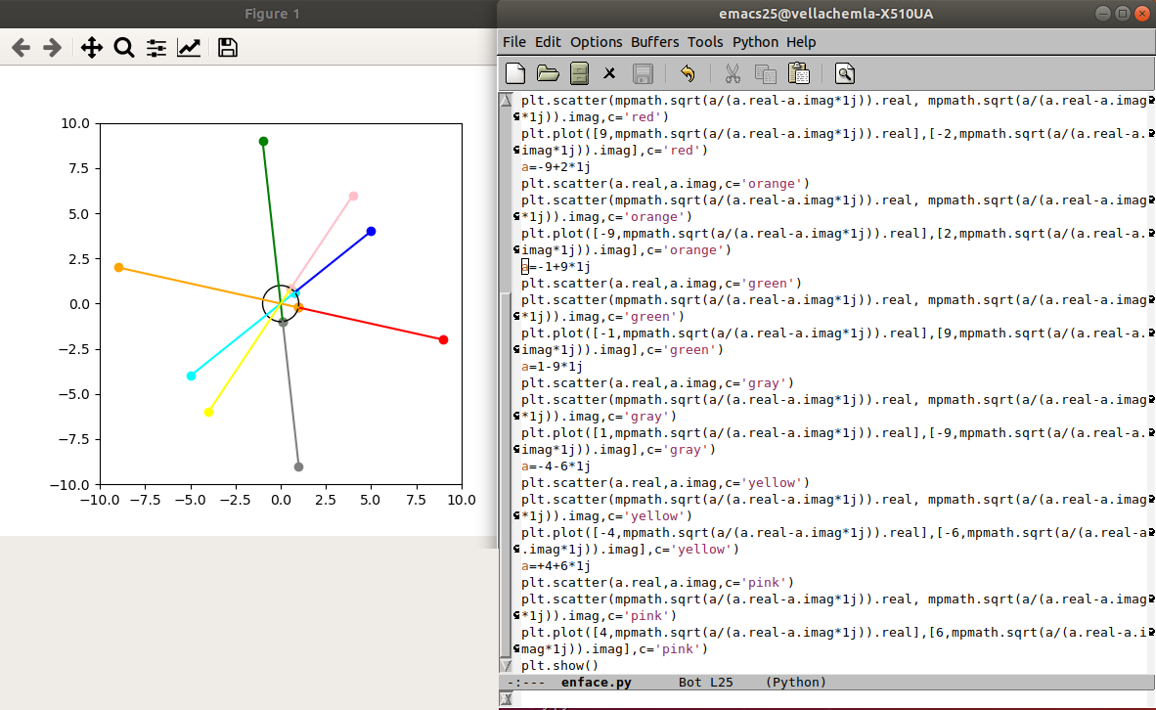The height and width of the screenshot is (710, 1156).
Task: Open the Edit axis and curve parameters icon
Action: point(189,48)
